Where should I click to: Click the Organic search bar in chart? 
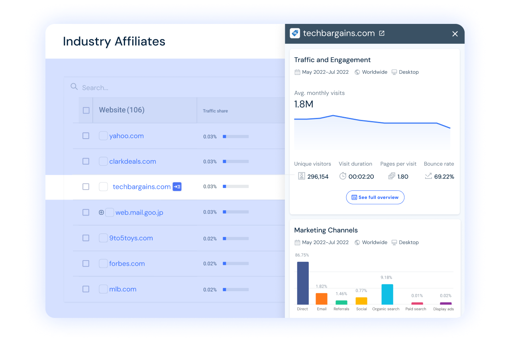[387, 294]
